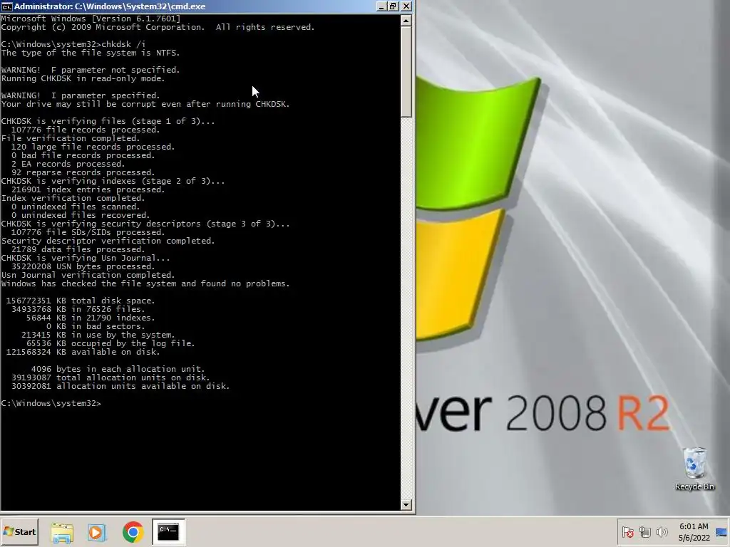
Task: Click '65536 KB occupied by the log file.' line
Action: tap(110, 344)
